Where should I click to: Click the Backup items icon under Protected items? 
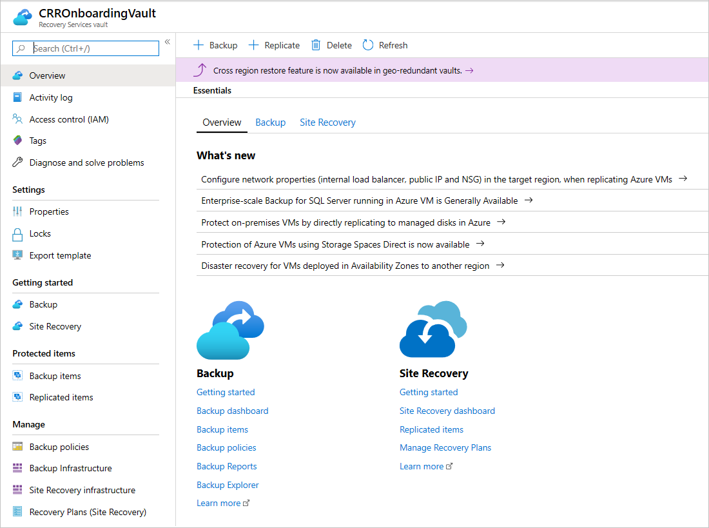(x=17, y=375)
